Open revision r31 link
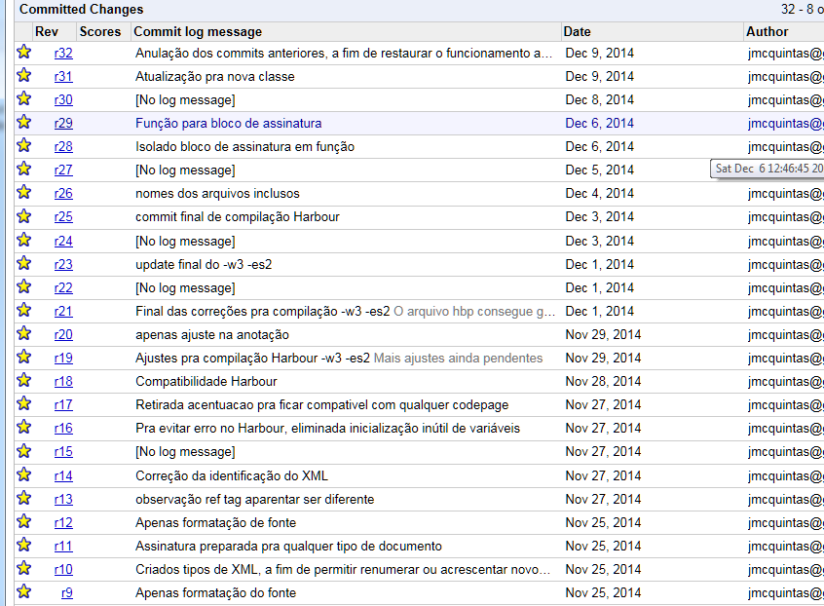The image size is (824, 606). tap(63, 76)
